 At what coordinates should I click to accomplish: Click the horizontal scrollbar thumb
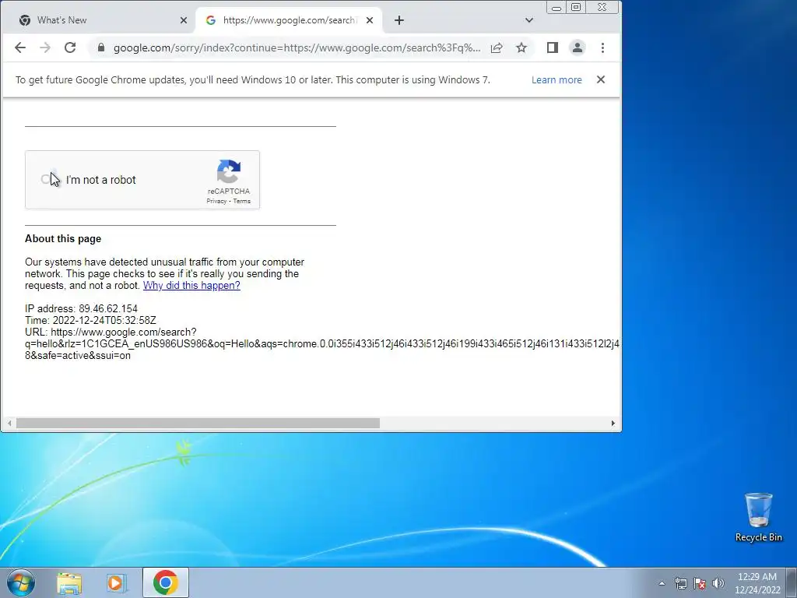click(x=198, y=423)
